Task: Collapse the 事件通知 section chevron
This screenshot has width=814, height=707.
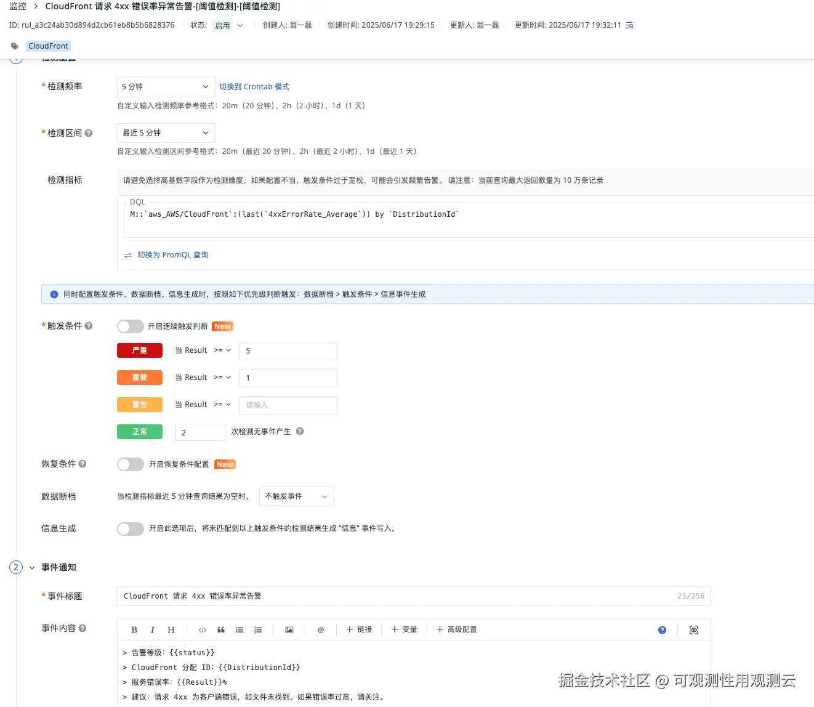Action: [32, 568]
